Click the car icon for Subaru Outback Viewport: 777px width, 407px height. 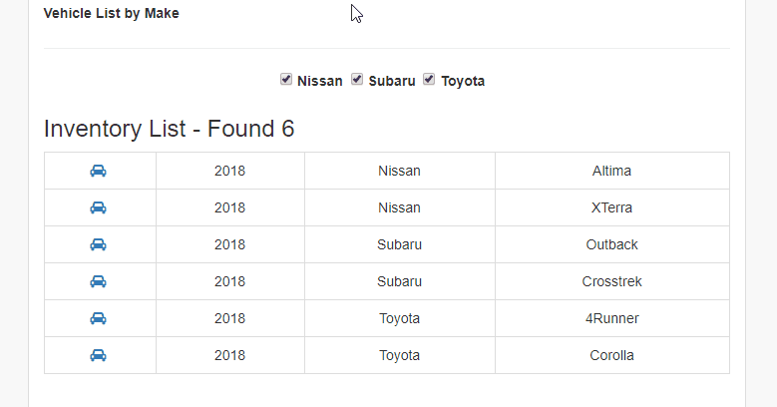click(98, 244)
